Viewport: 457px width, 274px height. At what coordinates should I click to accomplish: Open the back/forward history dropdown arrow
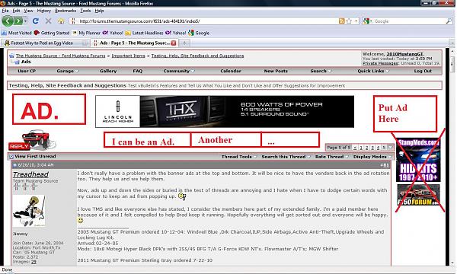pyautogui.click(x=25, y=21)
